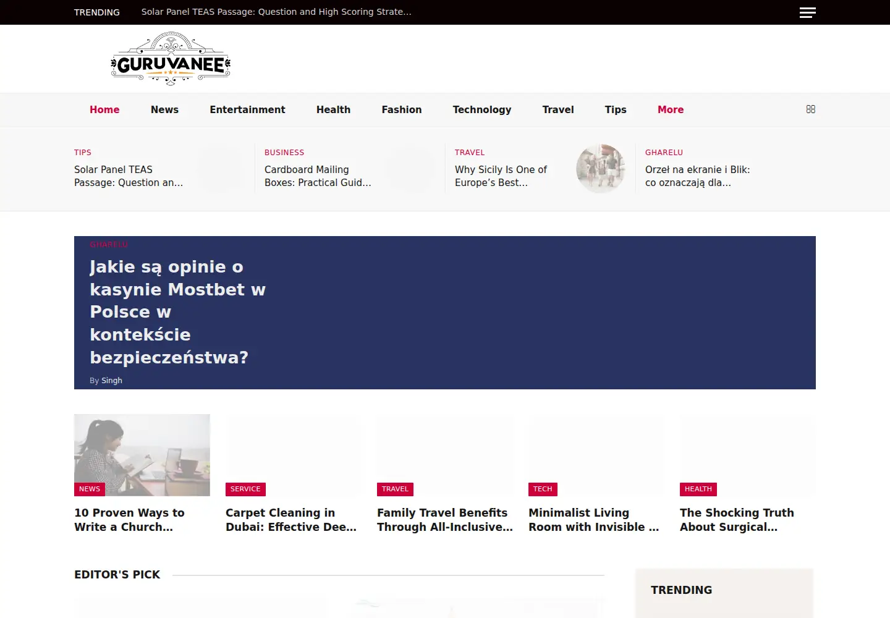The height and width of the screenshot is (618, 890).
Task: Click the HEALTH category badge
Action: click(x=698, y=489)
